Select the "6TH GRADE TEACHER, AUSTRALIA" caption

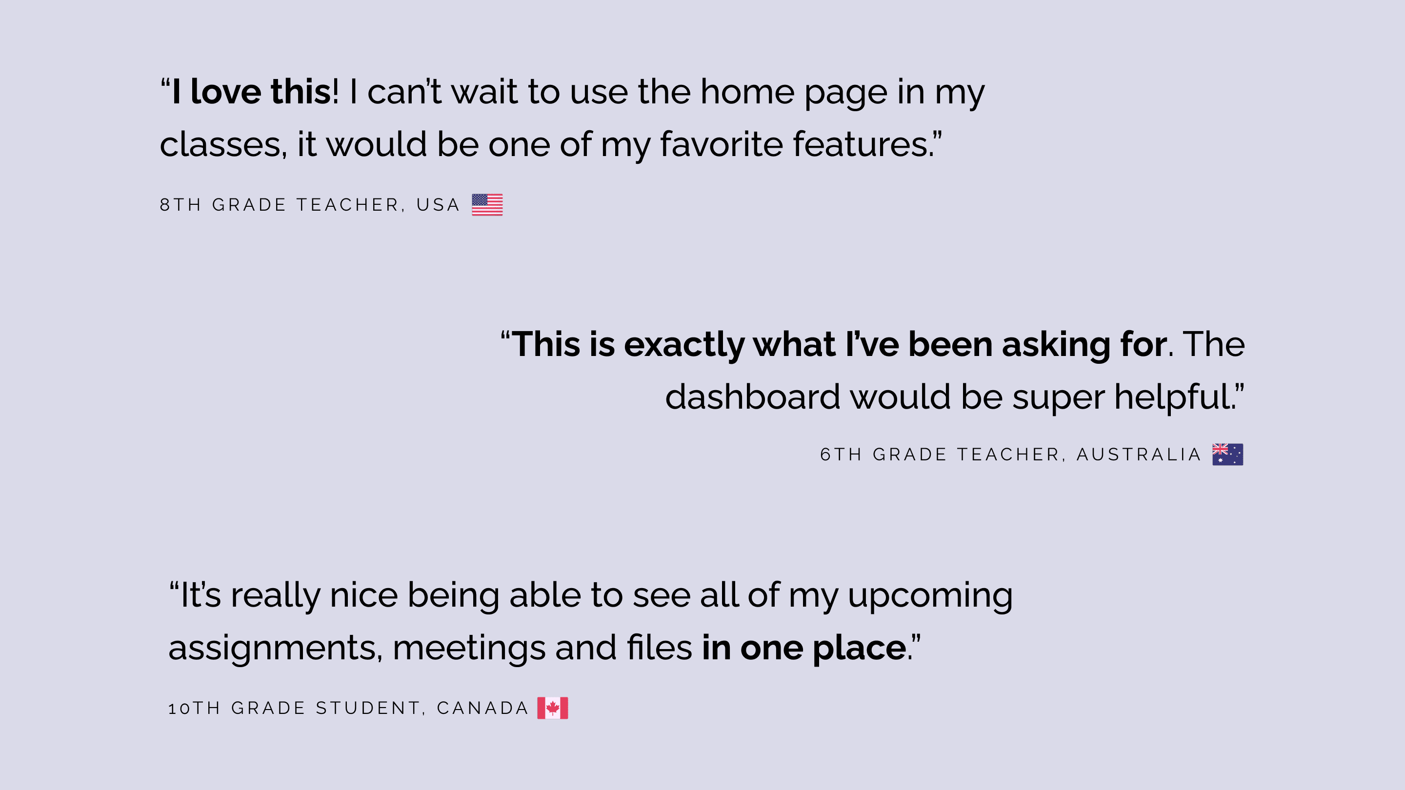point(1010,454)
